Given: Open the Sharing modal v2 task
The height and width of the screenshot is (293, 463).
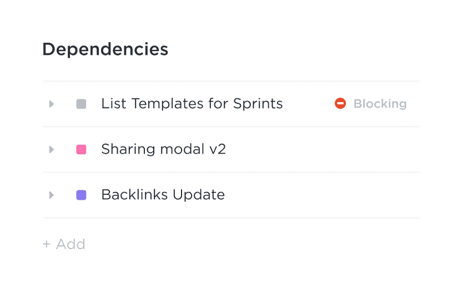Looking at the screenshot, I should pyautogui.click(x=163, y=149).
